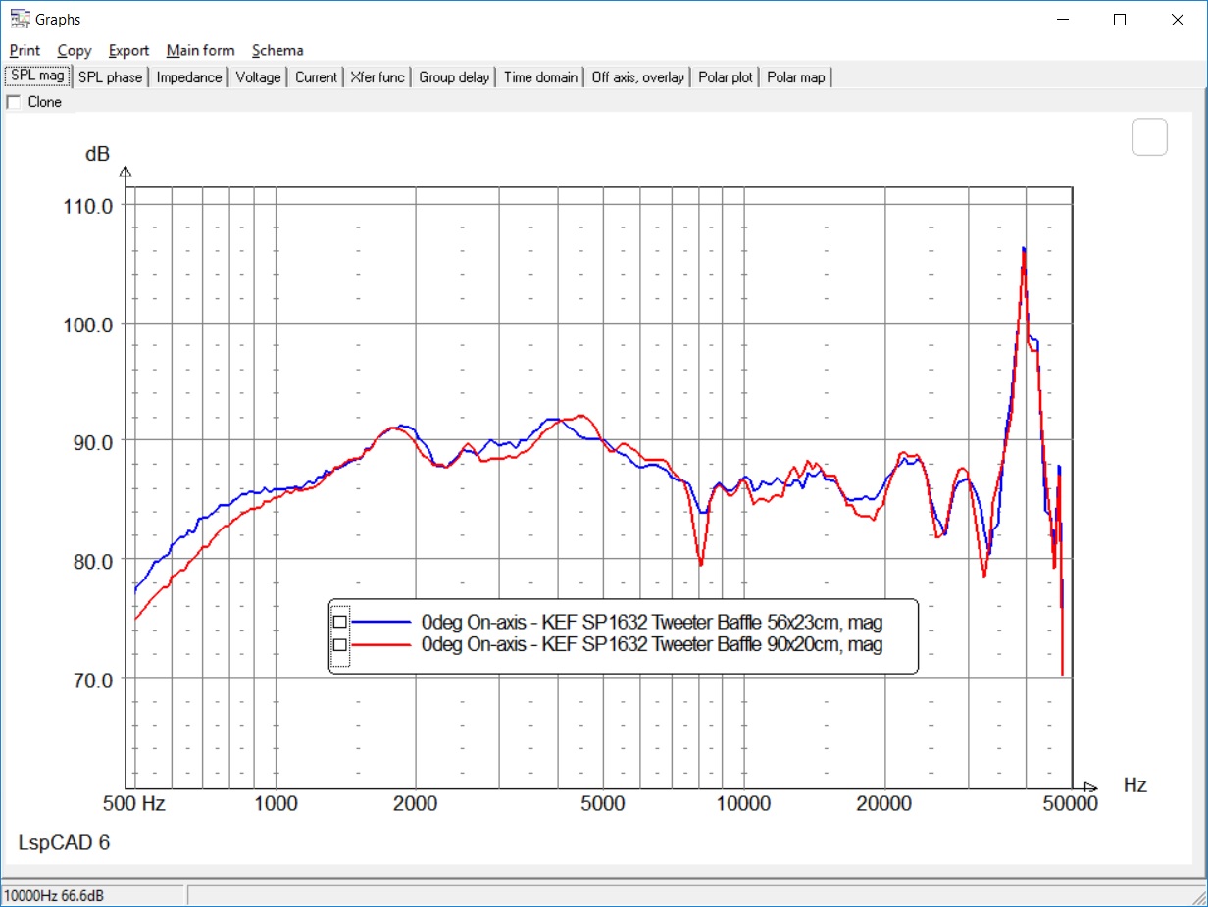Click the red line sample in the legend

380,645
